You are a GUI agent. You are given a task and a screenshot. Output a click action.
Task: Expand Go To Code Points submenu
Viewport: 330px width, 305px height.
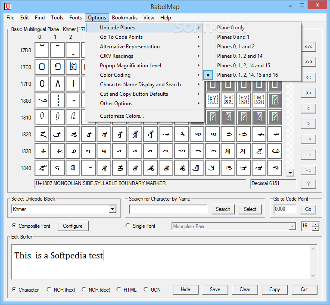coord(145,37)
